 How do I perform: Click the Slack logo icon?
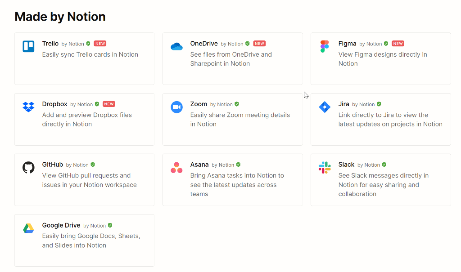point(325,168)
